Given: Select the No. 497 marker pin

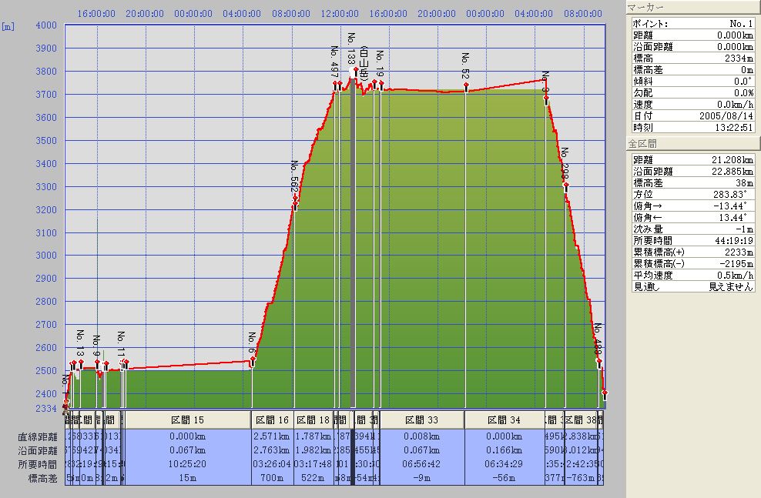Looking at the screenshot, I should [335, 84].
